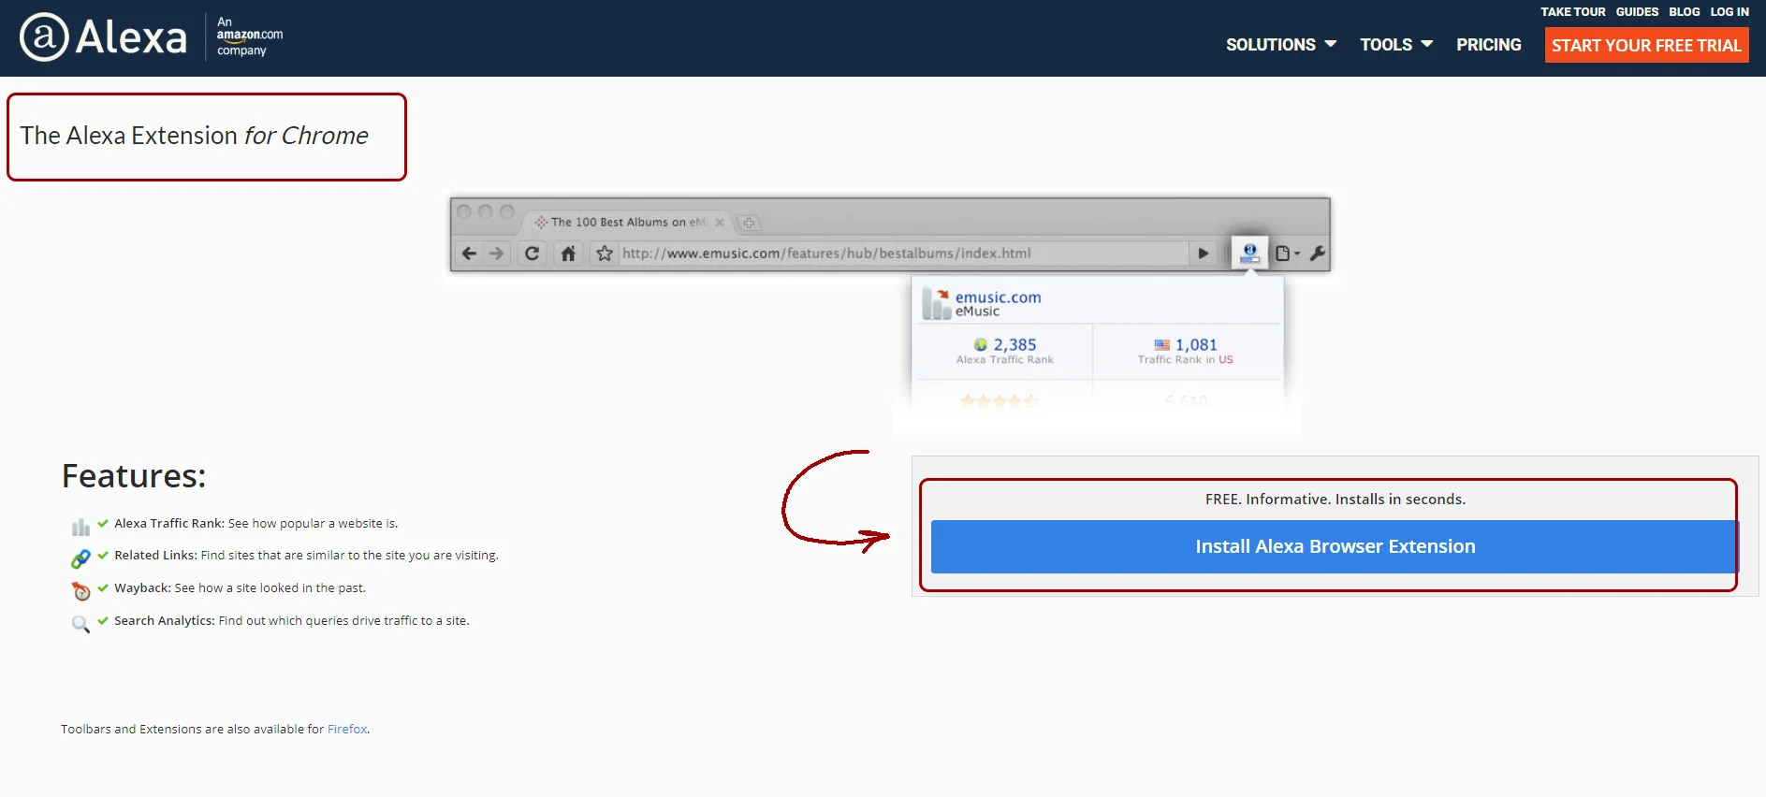Open the Guides menu item

(1636, 12)
